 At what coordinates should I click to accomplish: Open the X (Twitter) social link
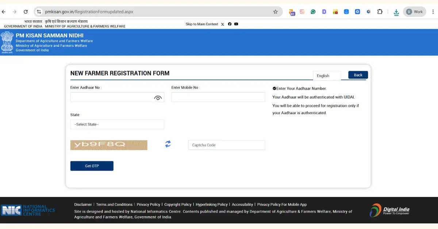click(x=223, y=24)
